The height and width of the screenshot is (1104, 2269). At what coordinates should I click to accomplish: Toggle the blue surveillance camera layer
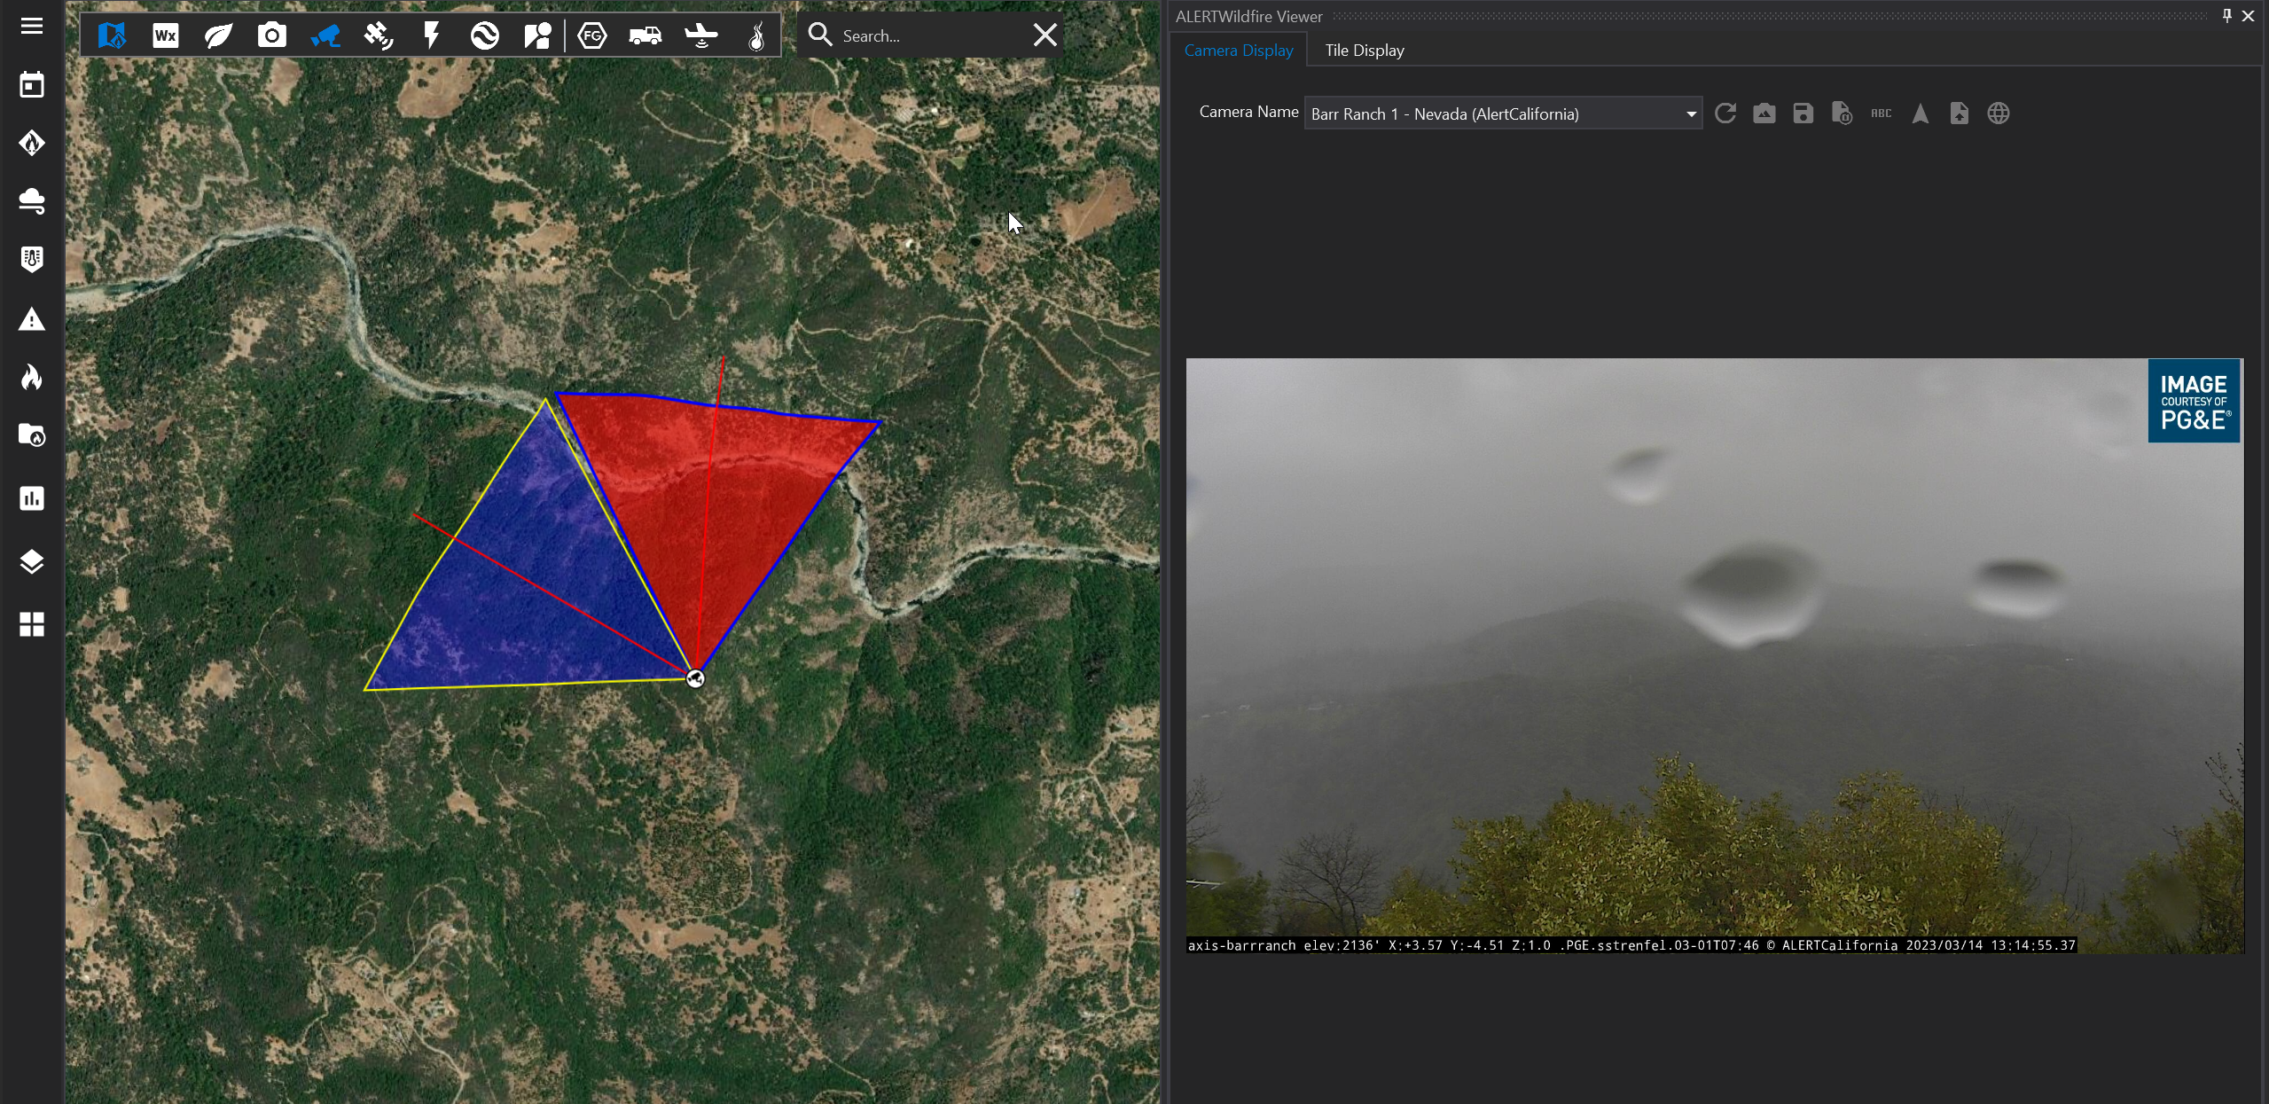click(325, 35)
